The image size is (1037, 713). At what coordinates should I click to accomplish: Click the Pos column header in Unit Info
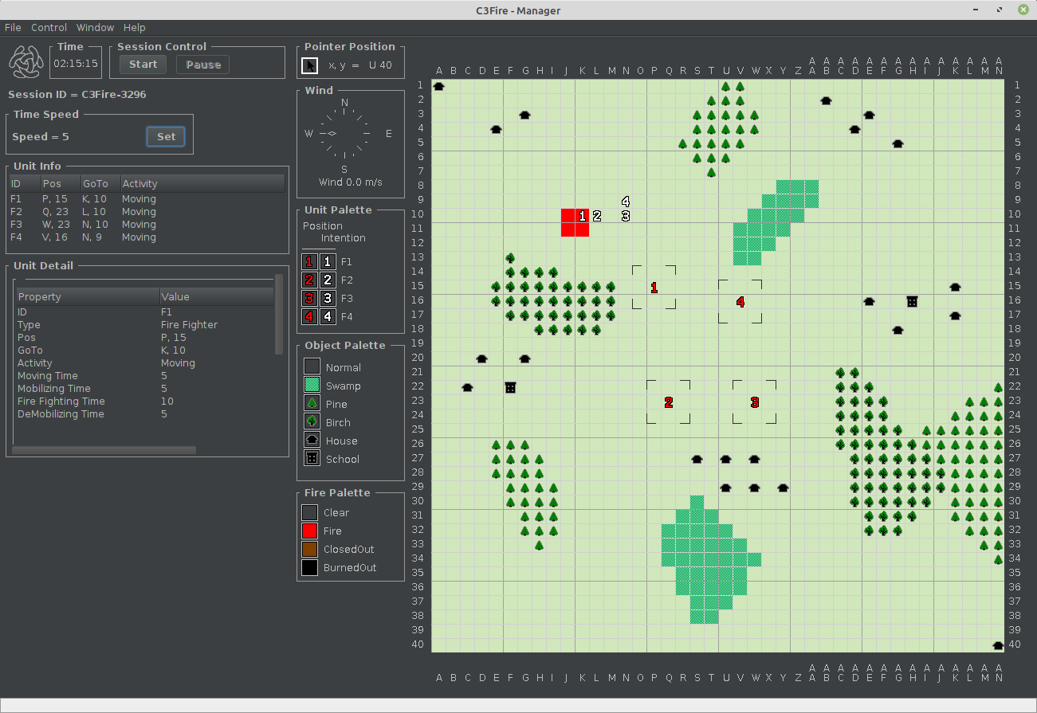(x=60, y=183)
